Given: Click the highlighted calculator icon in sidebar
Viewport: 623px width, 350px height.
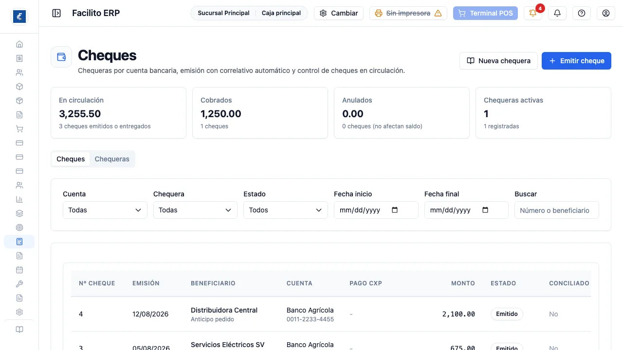Looking at the screenshot, I should [x=19, y=242].
